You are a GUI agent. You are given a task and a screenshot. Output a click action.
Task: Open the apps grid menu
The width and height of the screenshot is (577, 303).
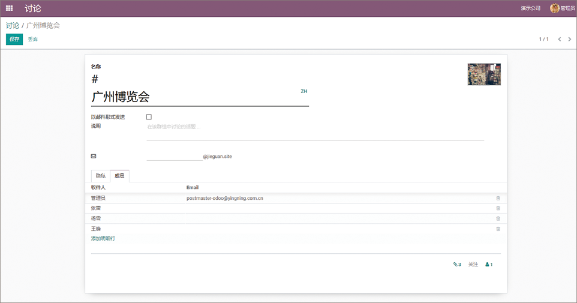click(x=9, y=8)
